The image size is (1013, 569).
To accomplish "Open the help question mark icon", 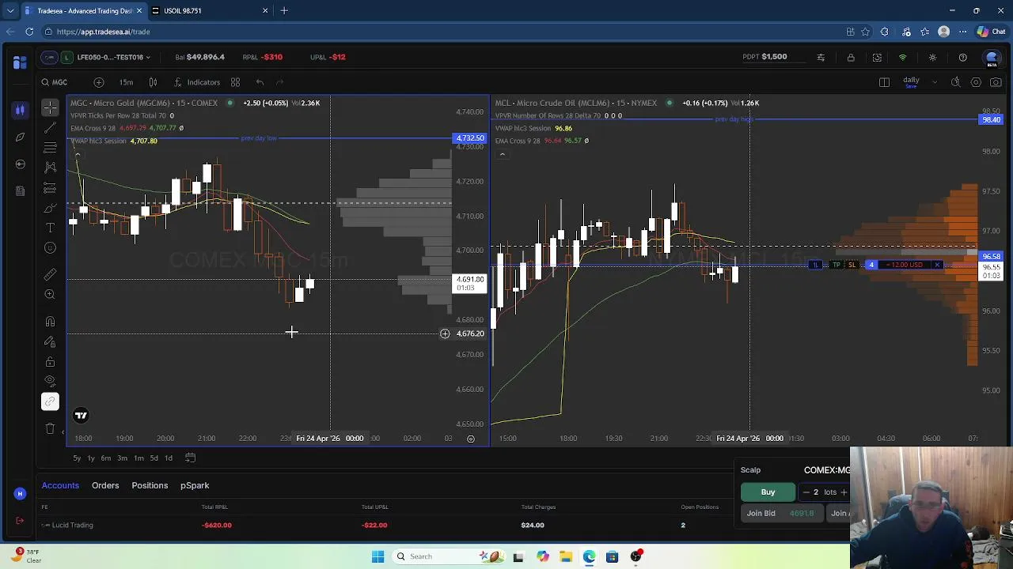I will tap(962, 57).
